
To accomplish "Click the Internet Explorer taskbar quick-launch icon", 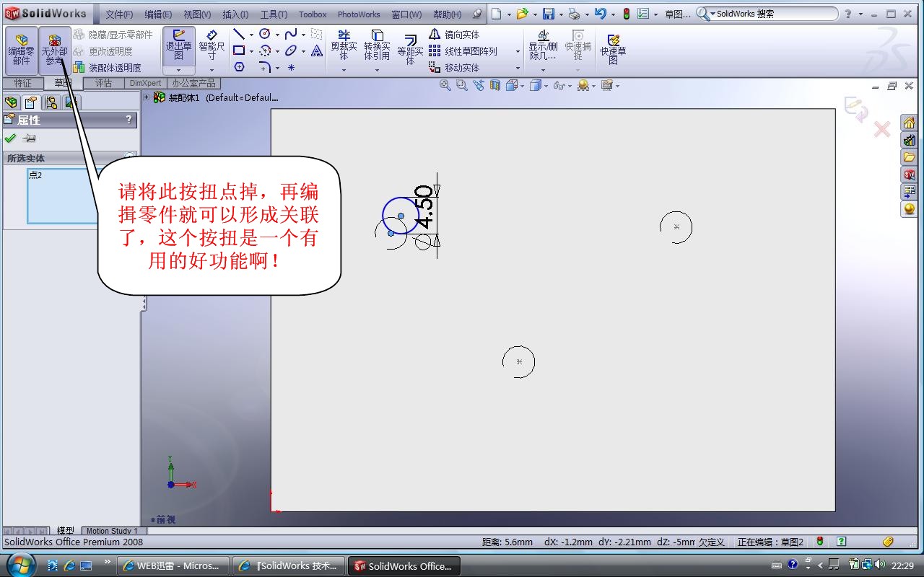I will 69,565.
